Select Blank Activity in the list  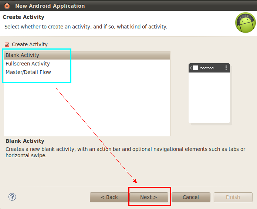pos(87,55)
